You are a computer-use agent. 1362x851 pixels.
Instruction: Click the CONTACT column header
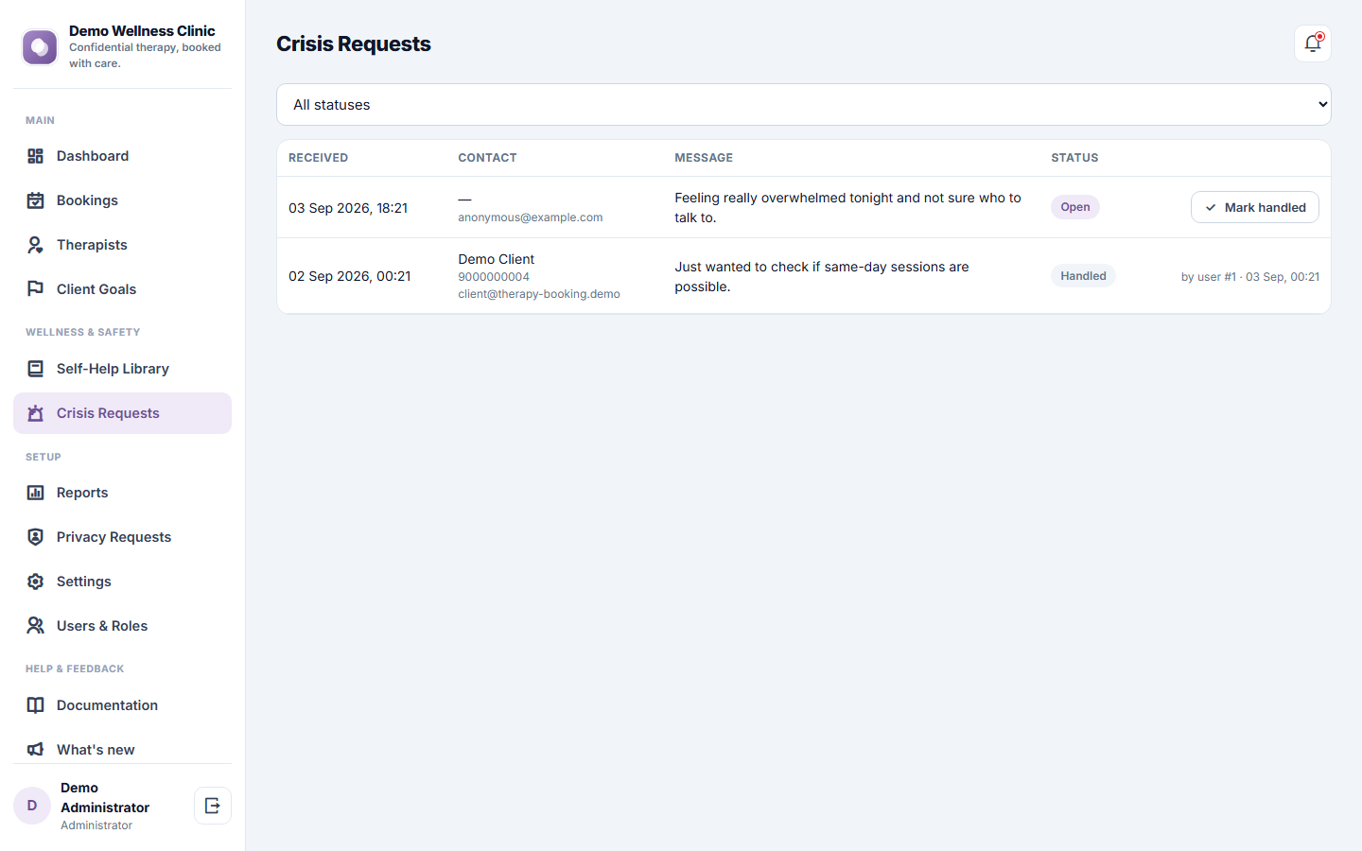point(487,158)
